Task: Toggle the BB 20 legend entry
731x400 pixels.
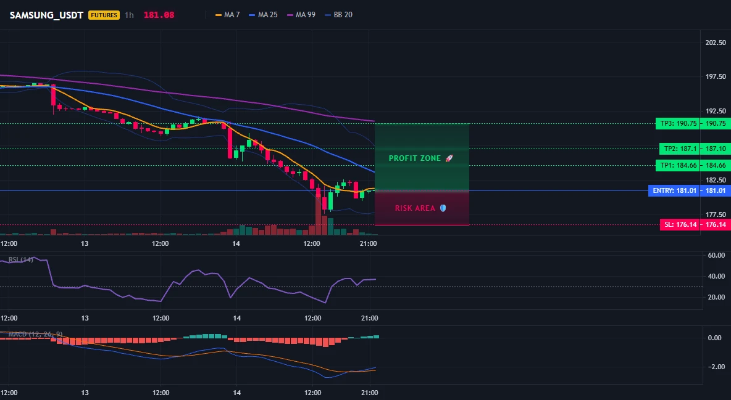Action: (339, 15)
